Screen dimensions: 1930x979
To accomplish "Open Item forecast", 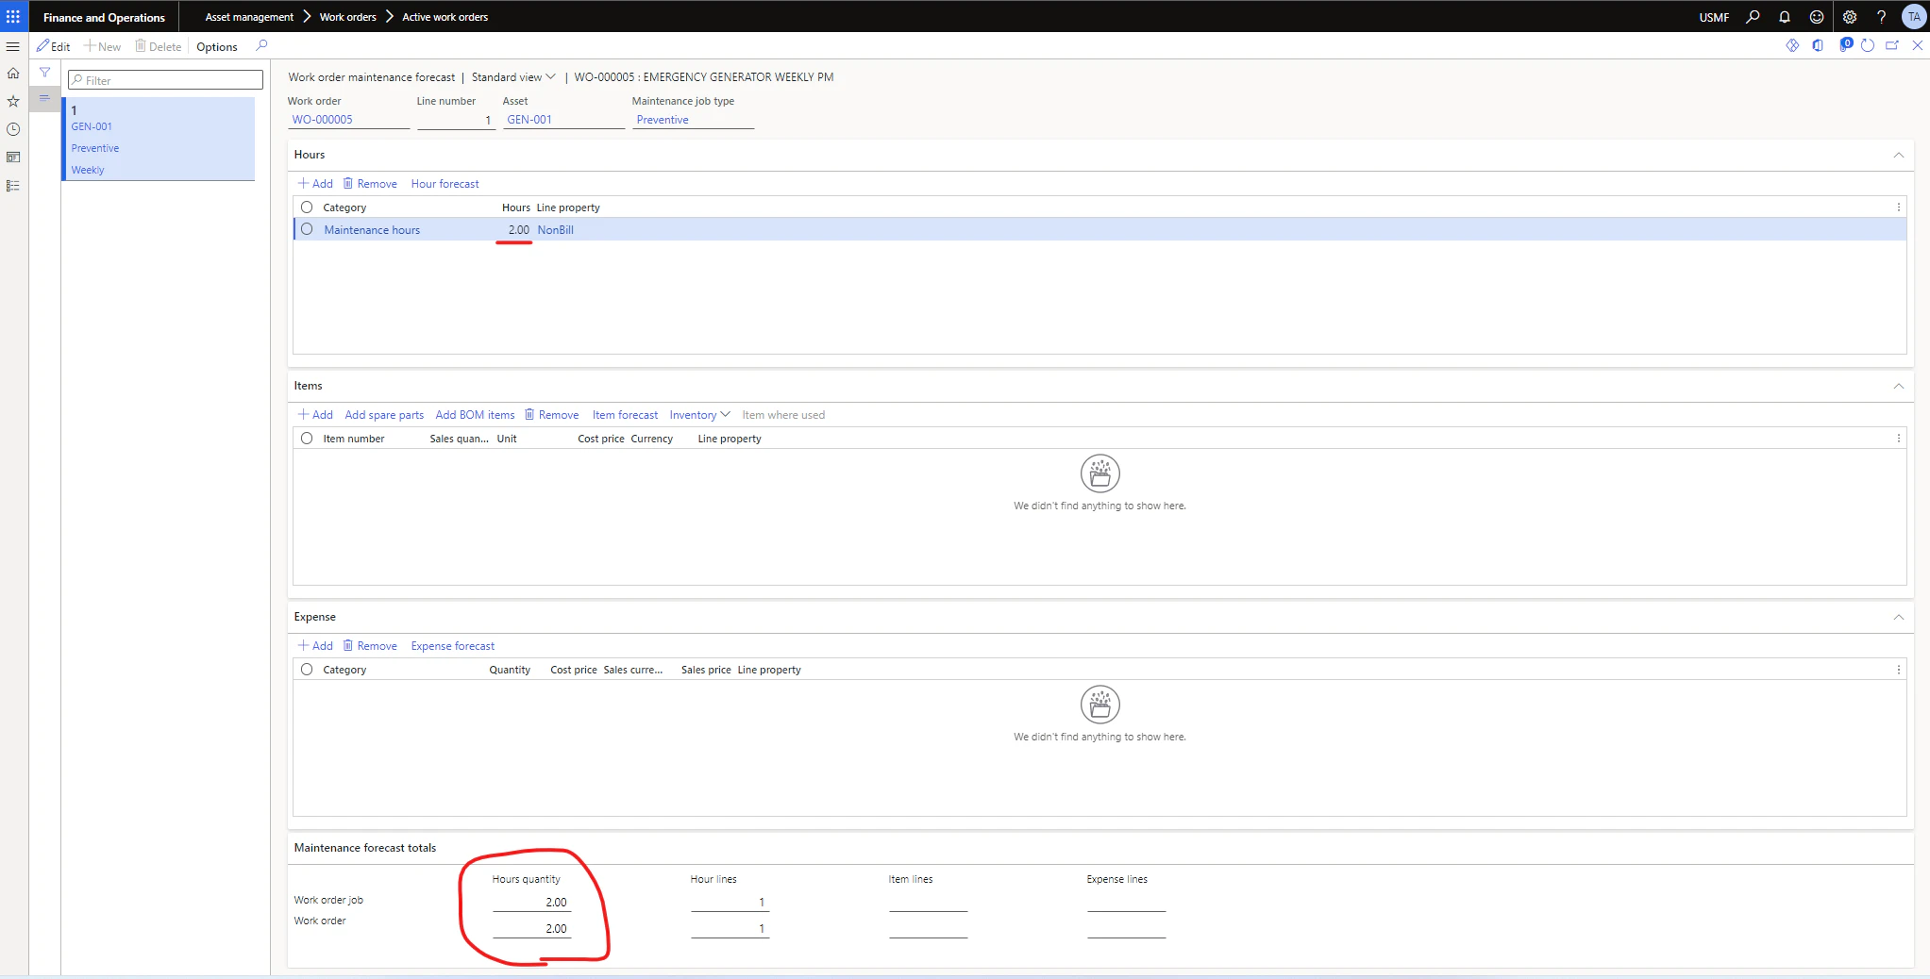I will coord(625,415).
